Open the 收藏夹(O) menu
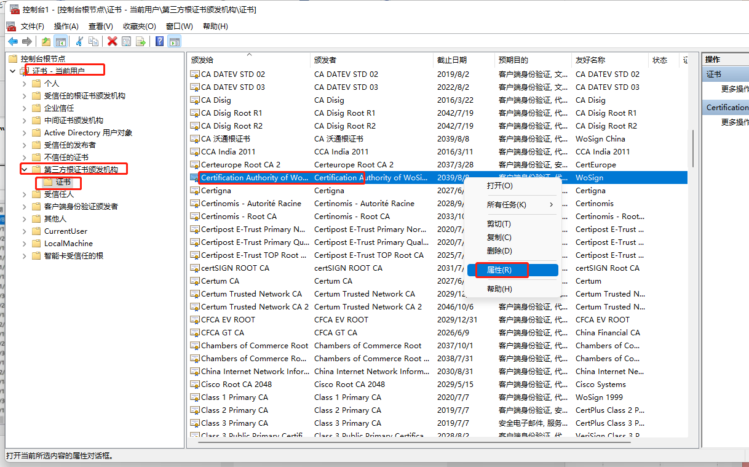This screenshot has height=467, width=749. tap(140, 26)
